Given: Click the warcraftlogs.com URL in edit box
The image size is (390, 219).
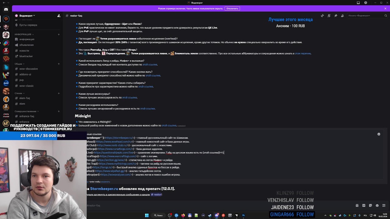Looking at the screenshot, I should tap(118, 156).
